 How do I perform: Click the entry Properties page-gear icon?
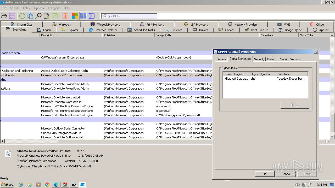coord(47,16)
